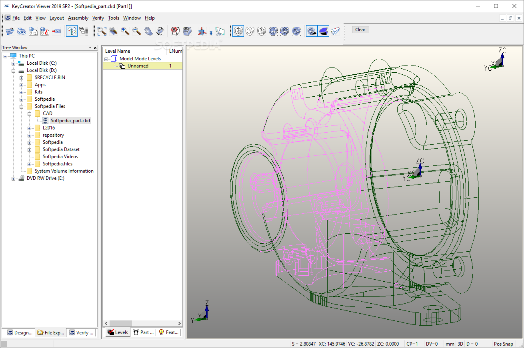
Task: Click the rolled sheet icon at toolbar end
Action: tap(335, 31)
